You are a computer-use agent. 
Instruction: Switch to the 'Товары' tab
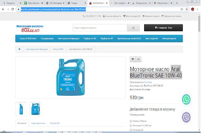77,3
